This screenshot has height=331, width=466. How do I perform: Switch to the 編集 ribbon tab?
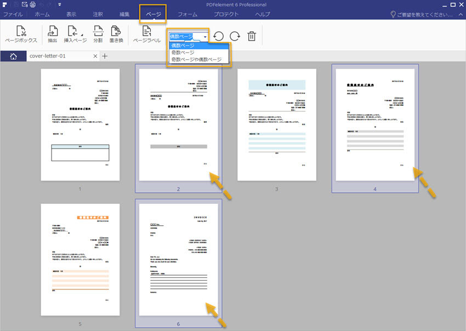[x=124, y=14]
